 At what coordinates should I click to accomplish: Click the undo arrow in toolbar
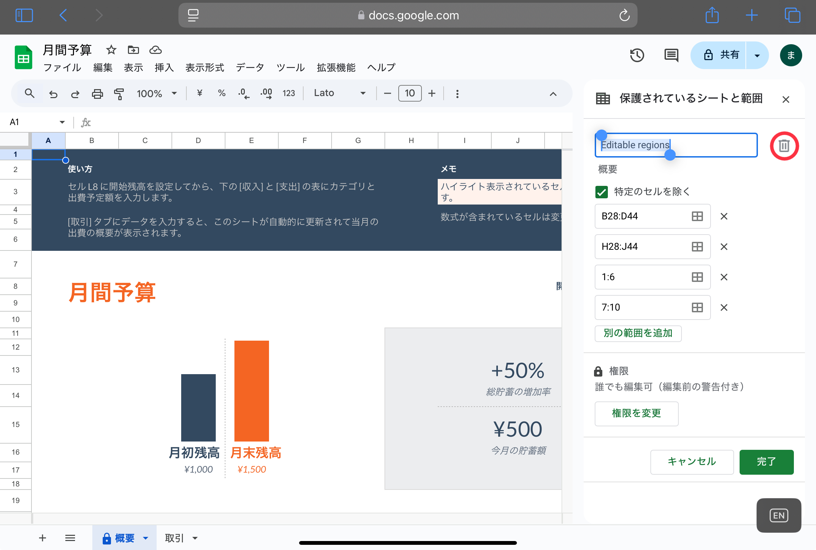(x=53, y=94)
